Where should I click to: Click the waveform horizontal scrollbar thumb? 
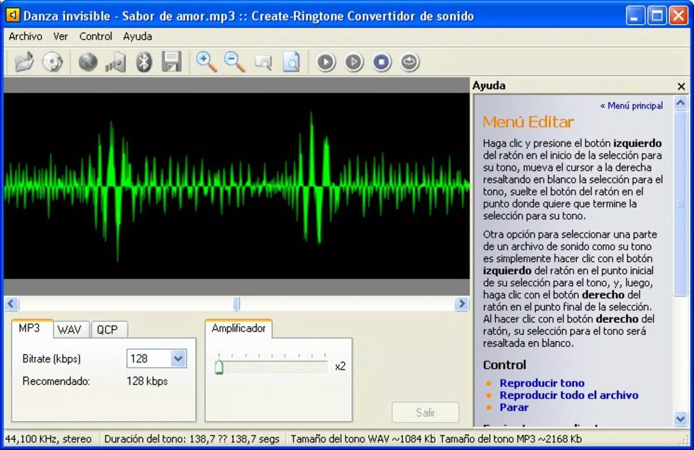236,304
